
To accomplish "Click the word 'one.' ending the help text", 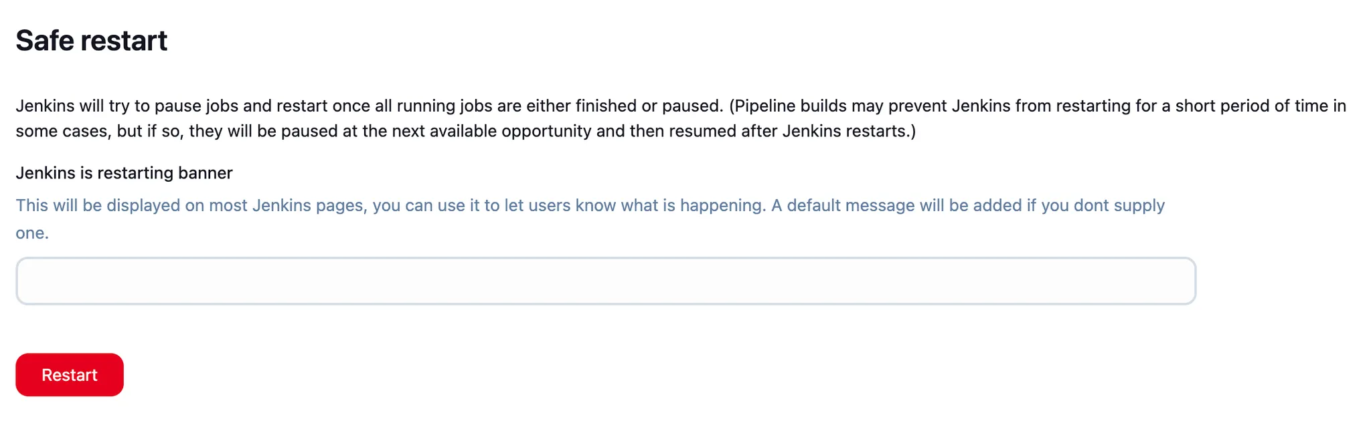I will click(32, 233).
